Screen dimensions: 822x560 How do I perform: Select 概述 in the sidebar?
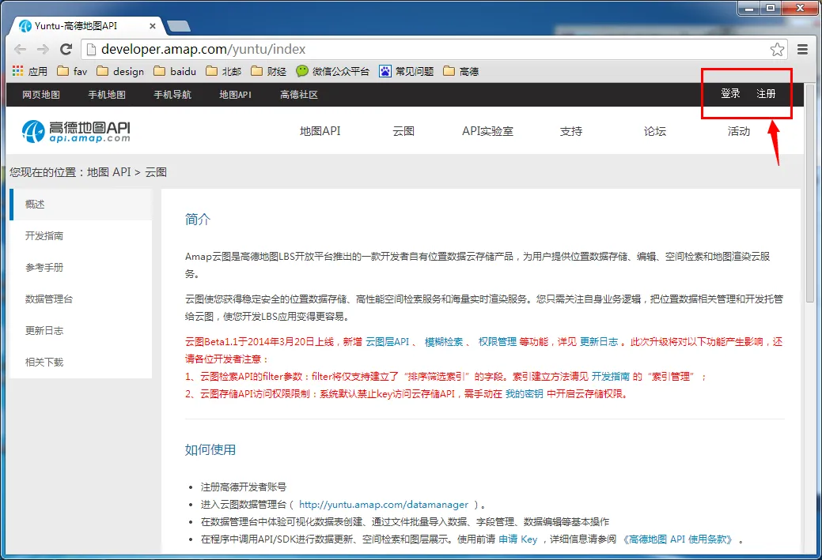coord(81,204)
